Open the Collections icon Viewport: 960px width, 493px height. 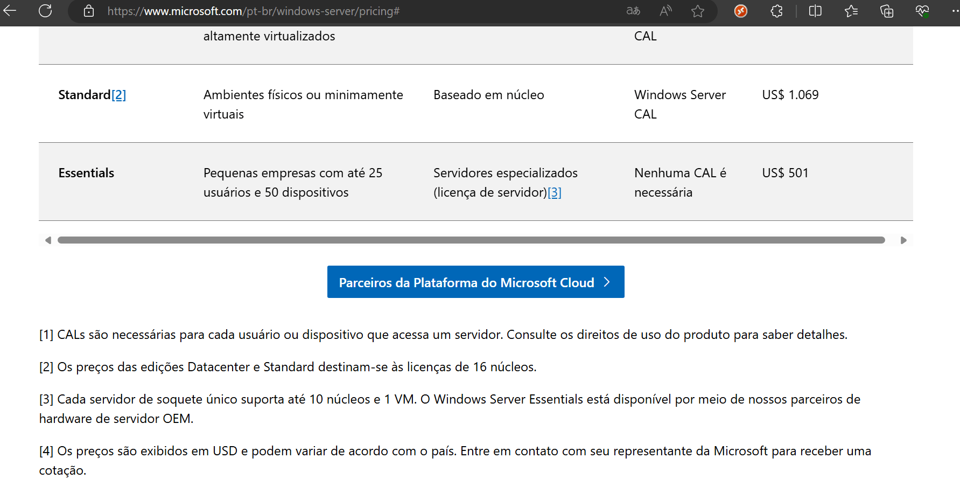click(887, 11)
